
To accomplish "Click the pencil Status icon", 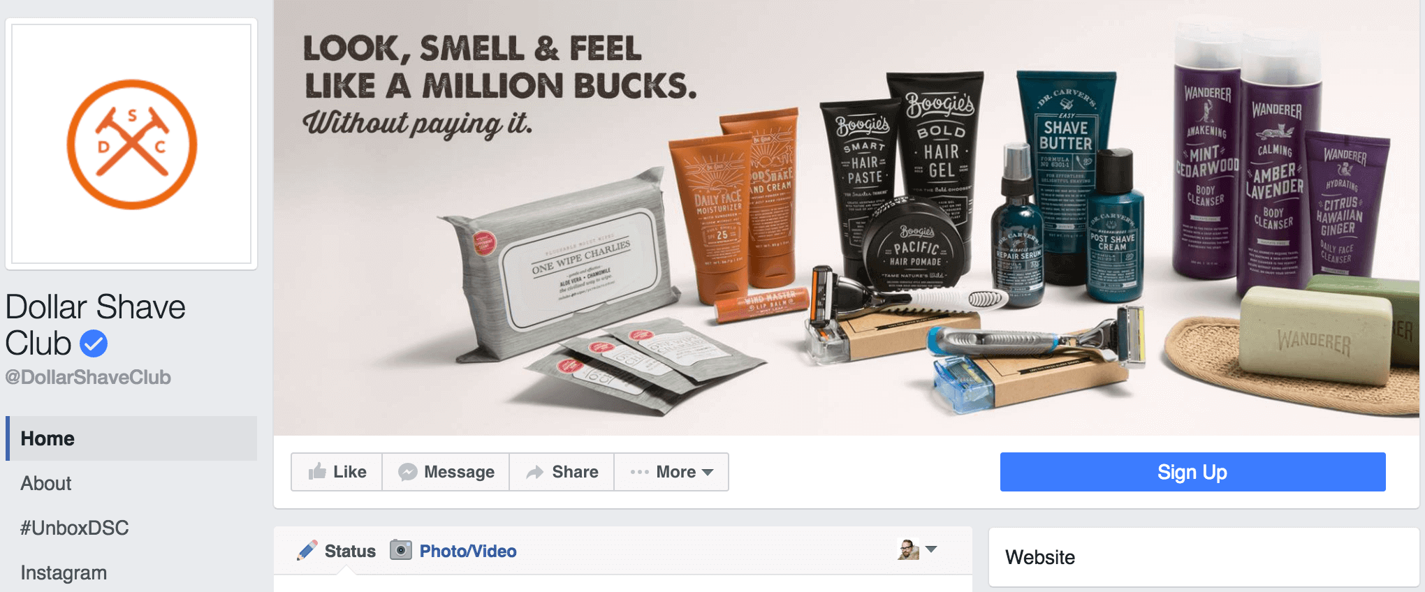I will 307,551.
